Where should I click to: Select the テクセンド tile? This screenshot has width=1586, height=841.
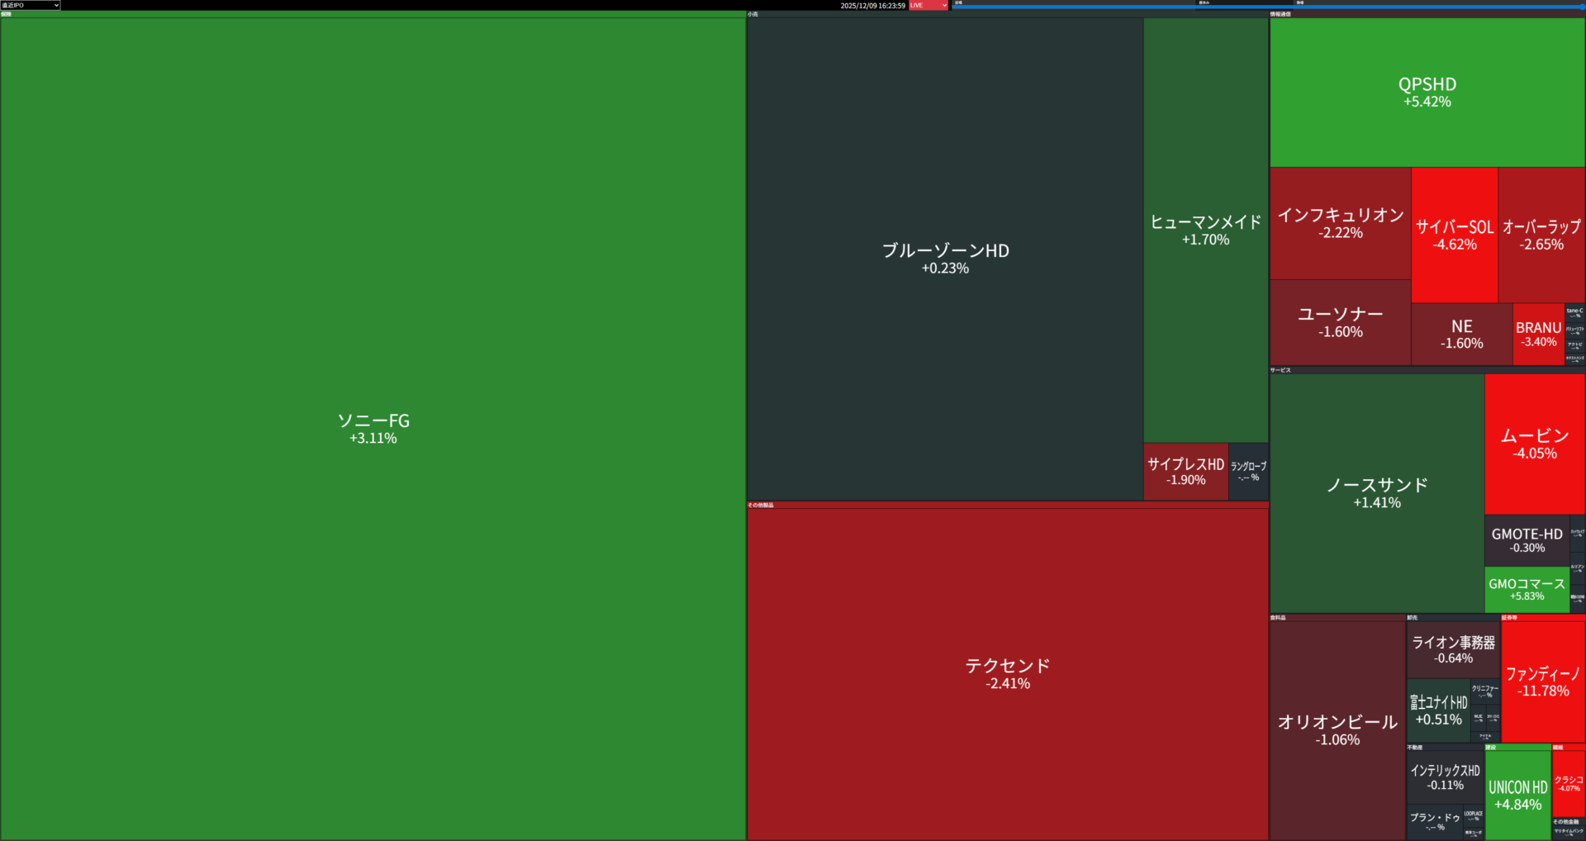(x=1007, y=673)
